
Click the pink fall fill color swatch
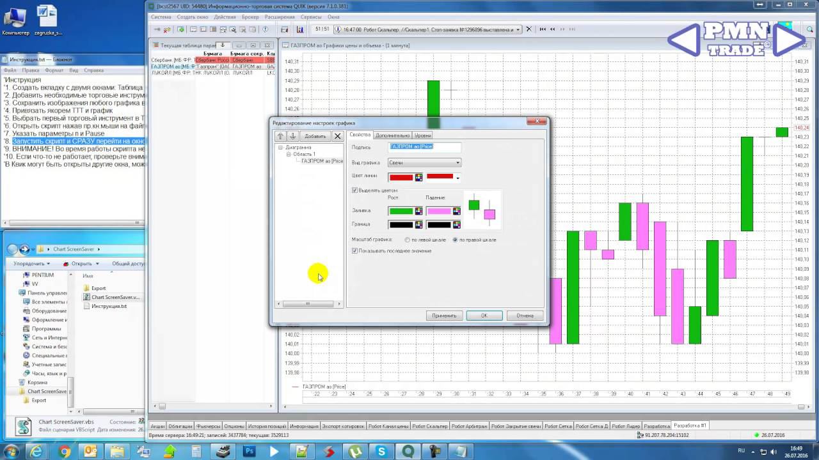pos(439,211)
